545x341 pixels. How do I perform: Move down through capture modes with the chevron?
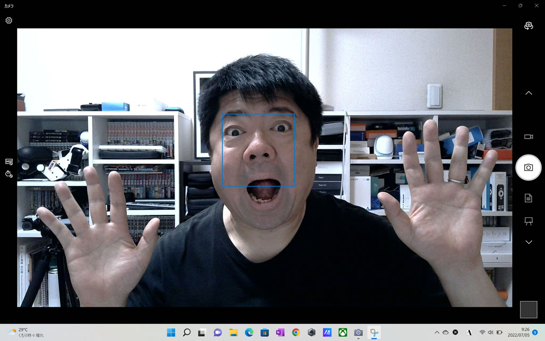(529, 242)
